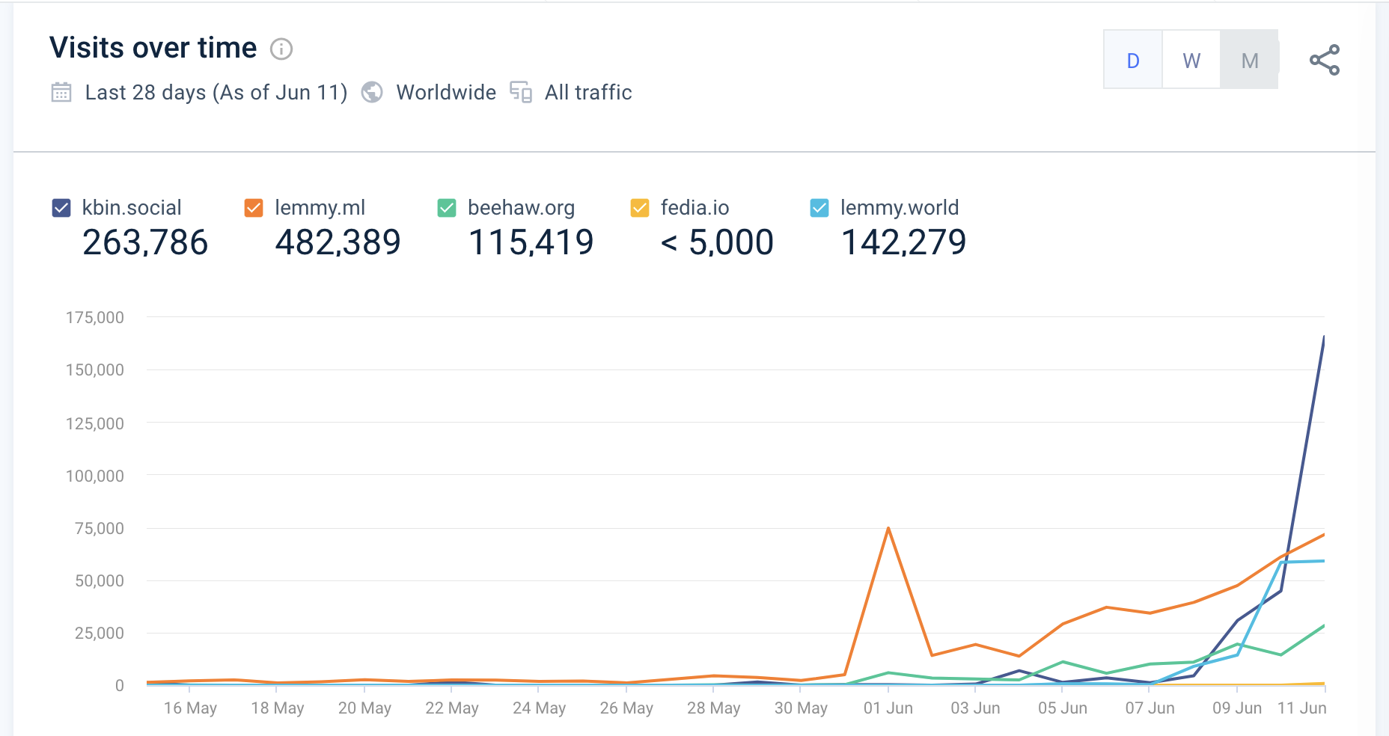Switch to the monthly M view
This screenshot has height=736, width=1389.
(1249, 60)
